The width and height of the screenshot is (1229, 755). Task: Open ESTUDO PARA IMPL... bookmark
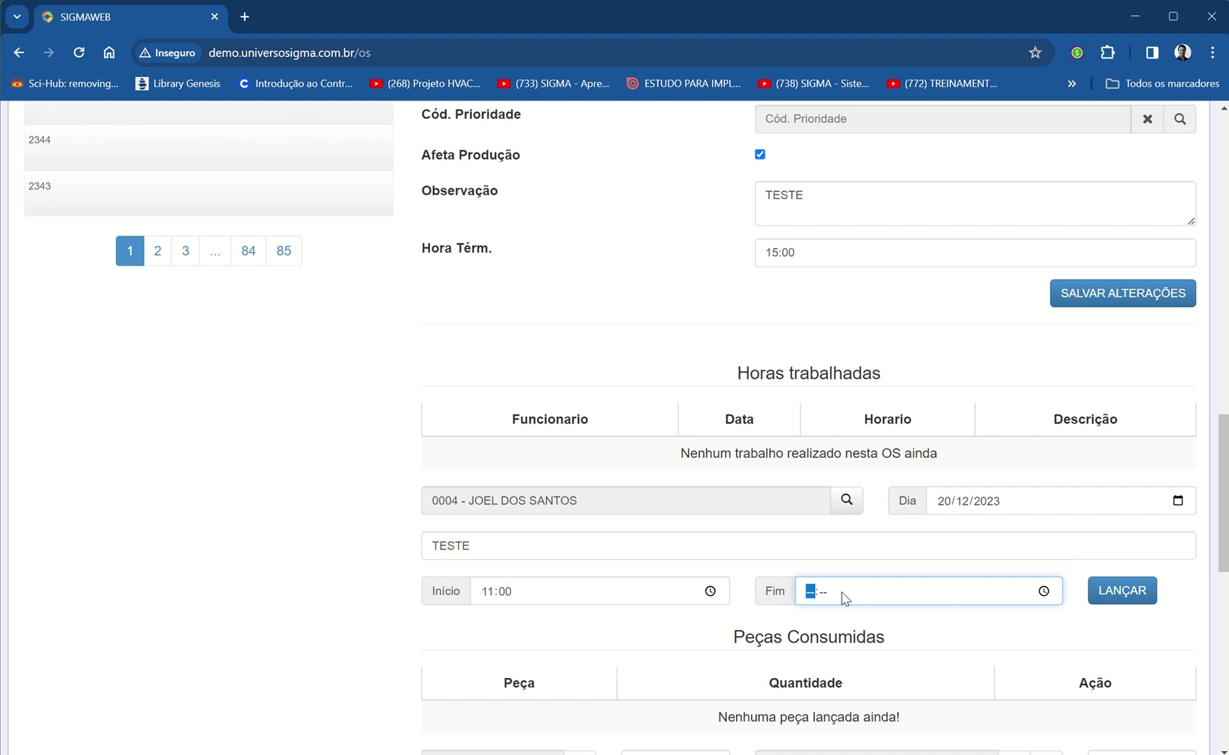(684, 83)
